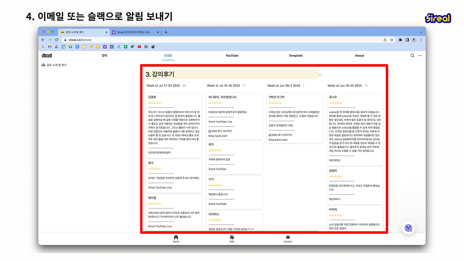Image resolution: width=464 pixels, height=261 pixels.
Task: Open the black bomb bookmark icon
Action: (x=153, y=47)
